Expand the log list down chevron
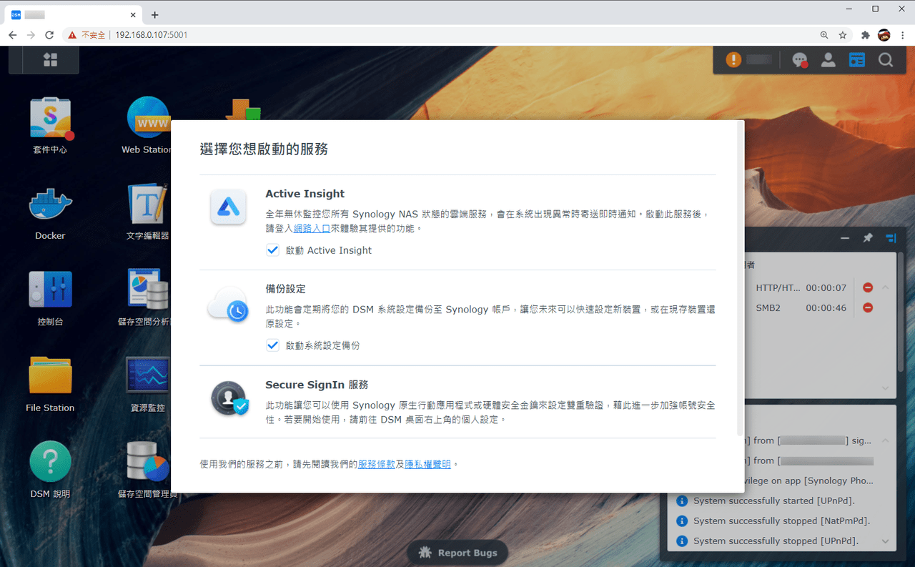This screenshot has width=915, height=567. (886, 541)
